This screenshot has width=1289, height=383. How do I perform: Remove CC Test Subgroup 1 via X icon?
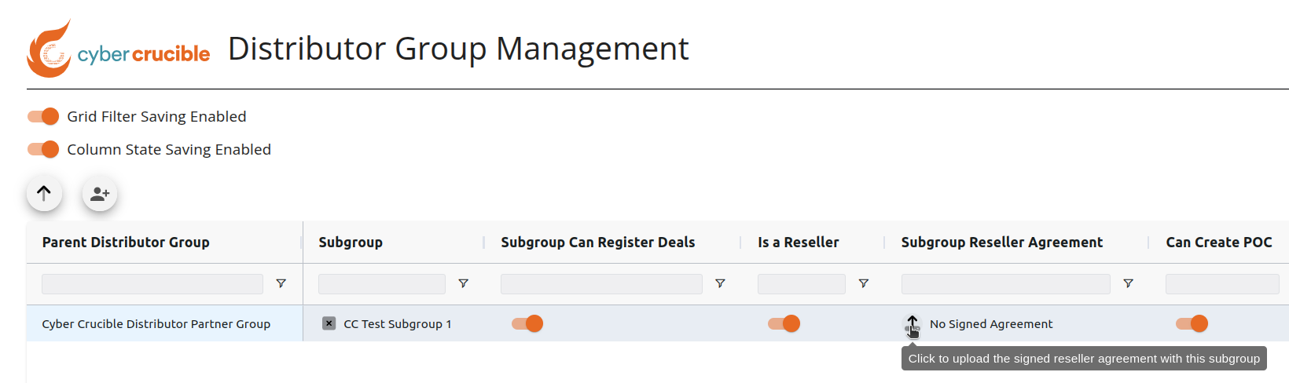pos(329,323)
